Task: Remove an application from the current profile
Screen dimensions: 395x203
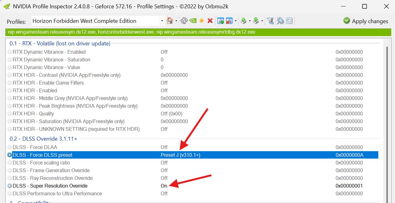Action: coord(229,21)
